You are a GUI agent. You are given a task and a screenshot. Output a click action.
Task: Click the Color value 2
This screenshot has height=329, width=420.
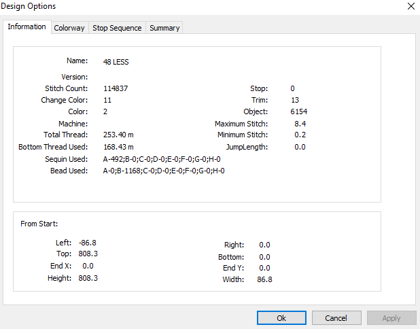point(105,111)
